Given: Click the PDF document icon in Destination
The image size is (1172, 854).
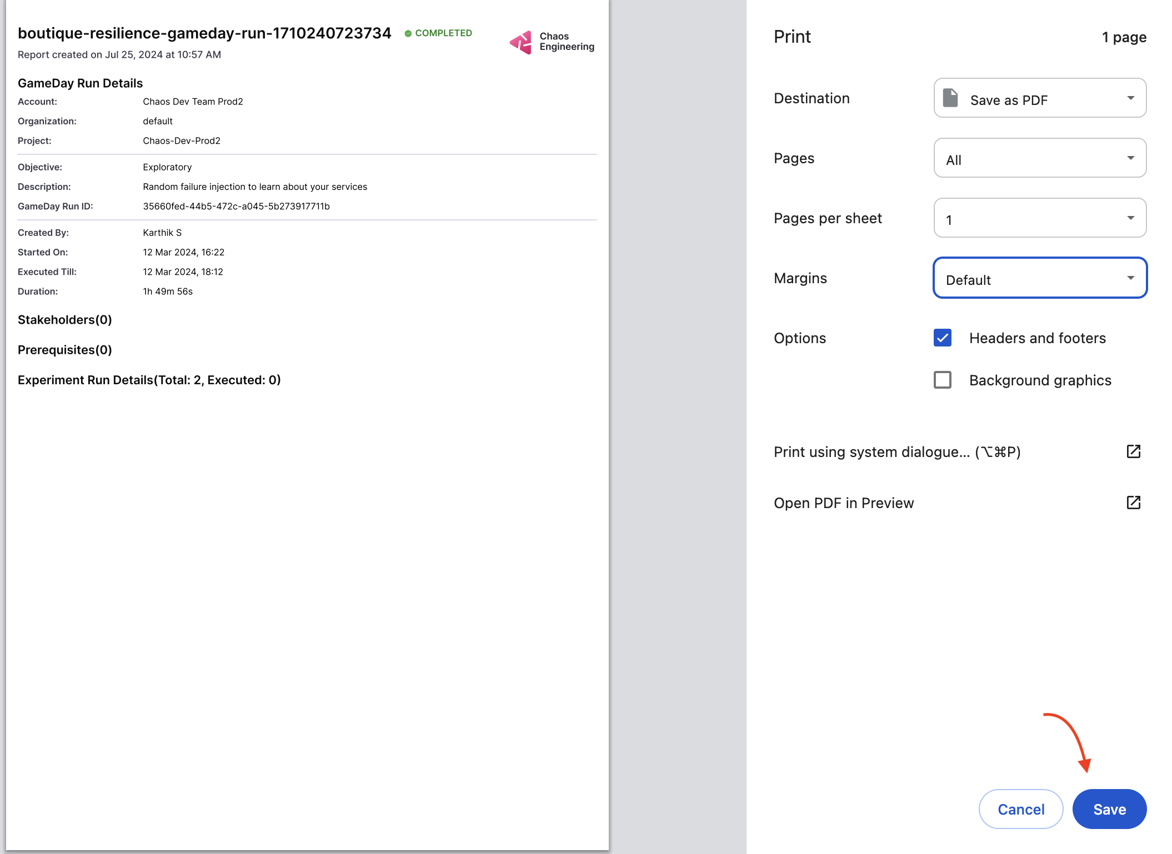Looking at the screenshot, I should pos(950,98).
